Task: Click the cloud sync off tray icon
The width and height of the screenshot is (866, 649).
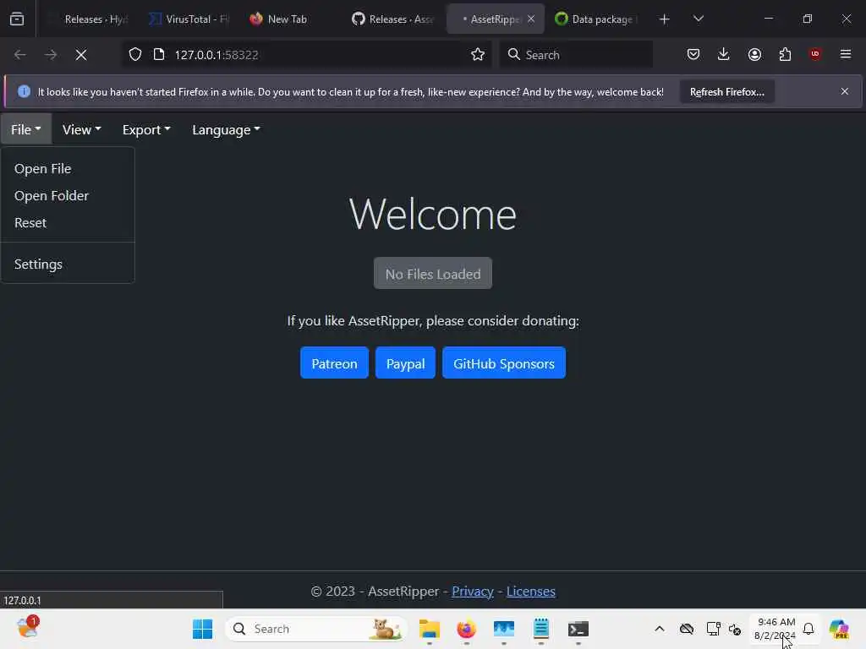Action: pos(687,629)
